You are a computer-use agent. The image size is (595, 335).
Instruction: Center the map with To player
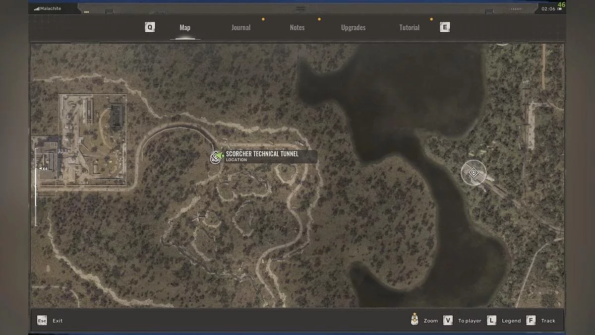(470, 321)
